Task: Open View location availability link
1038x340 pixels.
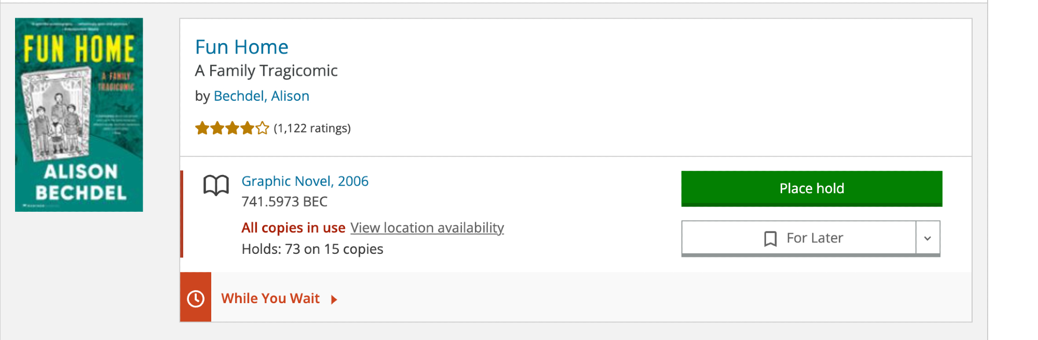Action: pos(427,228)
